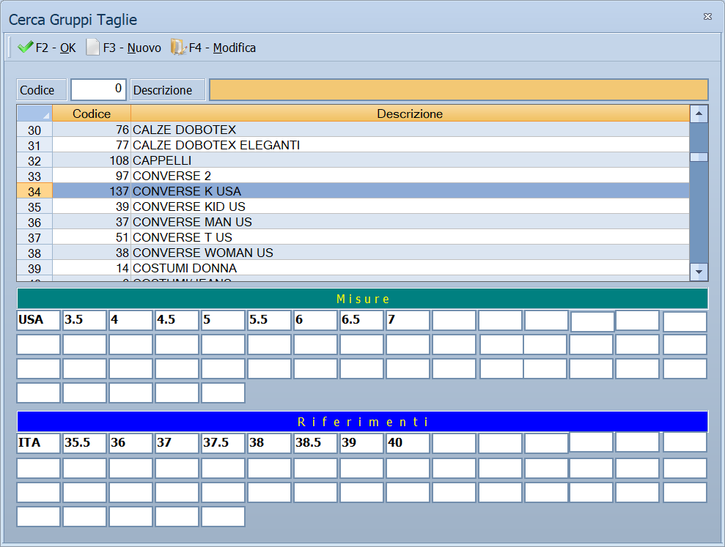Click the ITA size 38.5 cell

pos(315,442)
